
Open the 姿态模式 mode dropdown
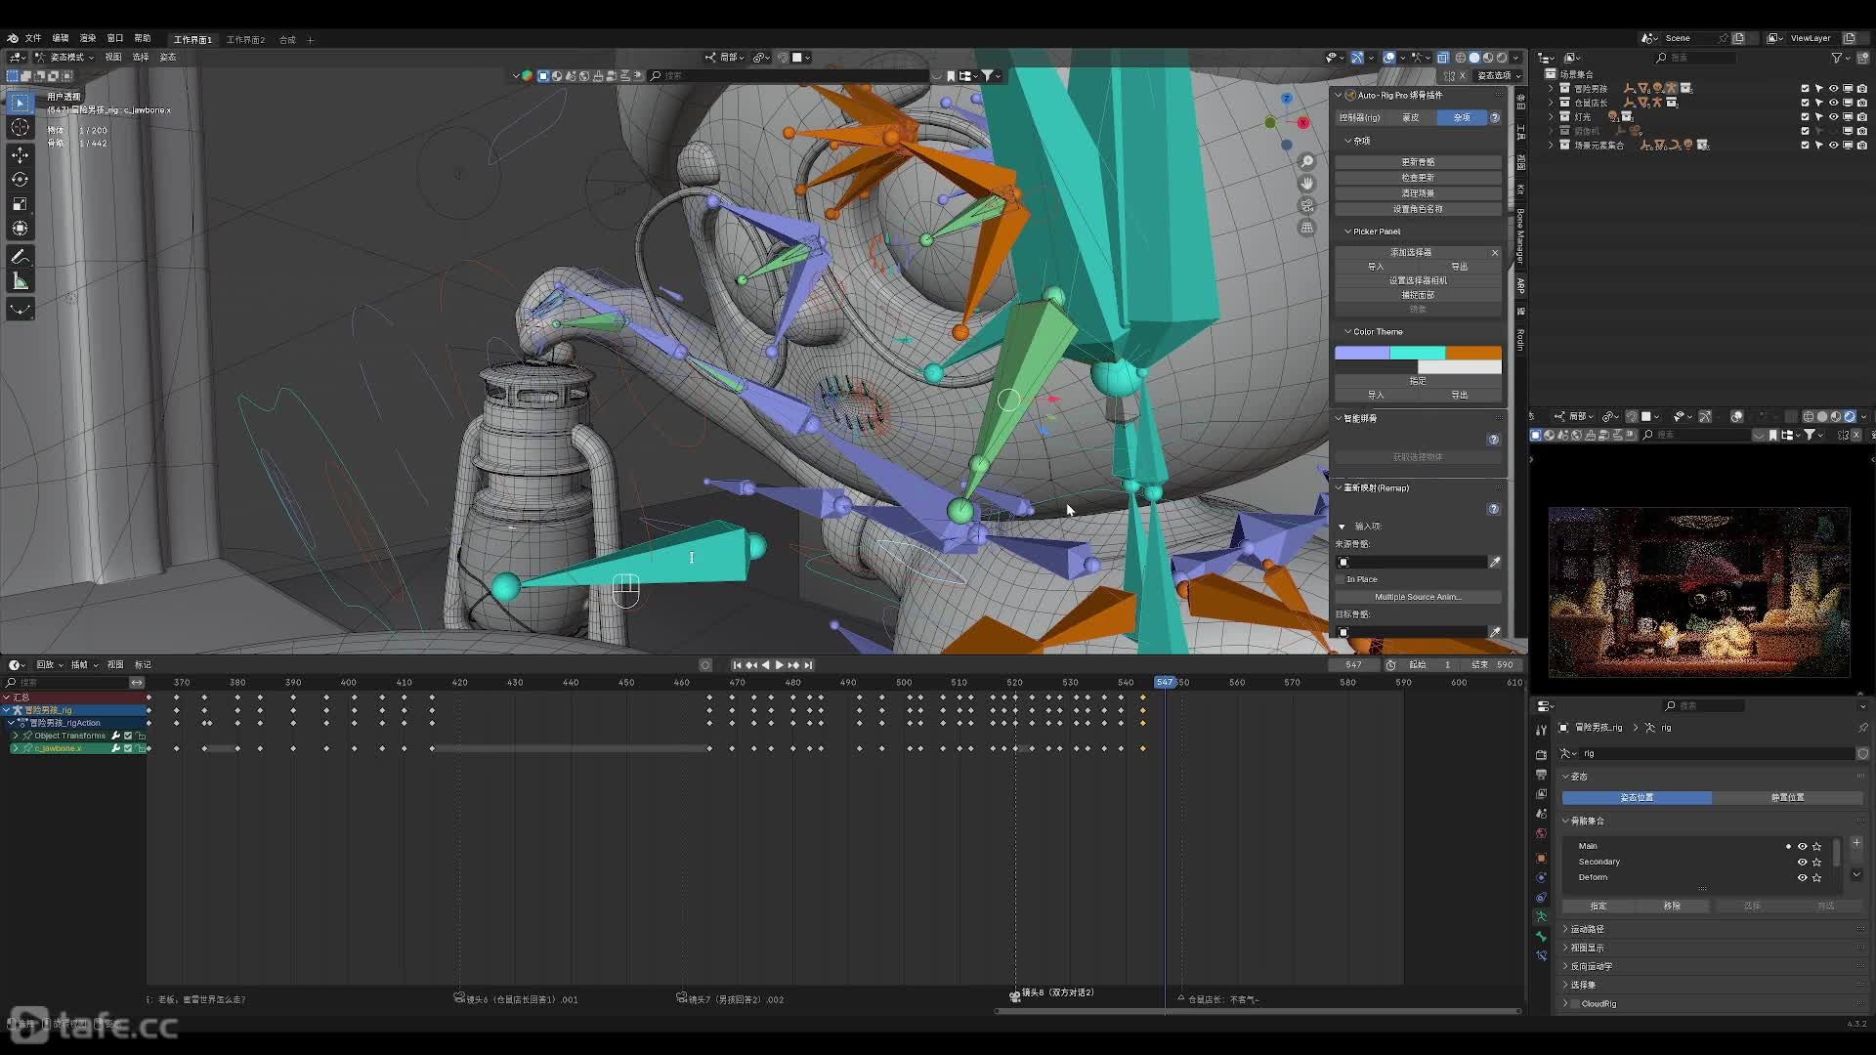click(69, 58)
